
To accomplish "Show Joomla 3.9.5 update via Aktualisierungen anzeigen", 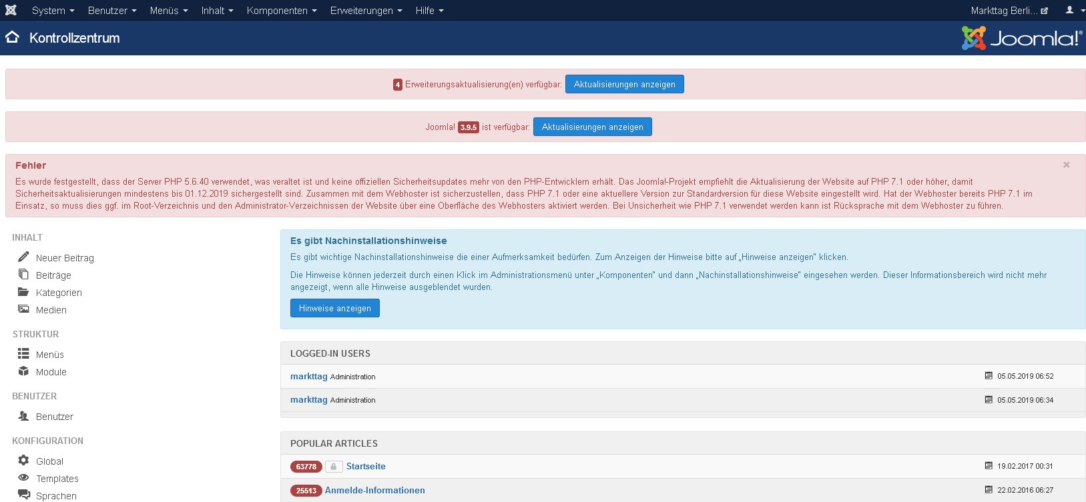I will [592, 127].
